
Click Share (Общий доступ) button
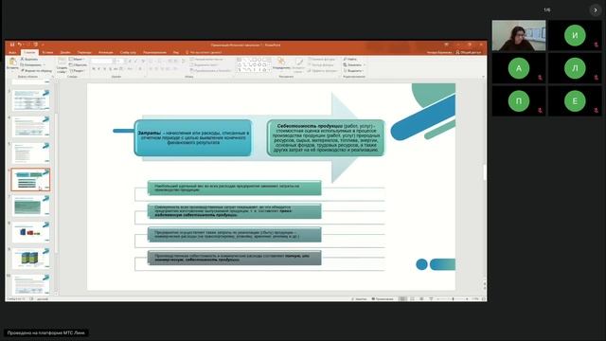tap(469, 52)
